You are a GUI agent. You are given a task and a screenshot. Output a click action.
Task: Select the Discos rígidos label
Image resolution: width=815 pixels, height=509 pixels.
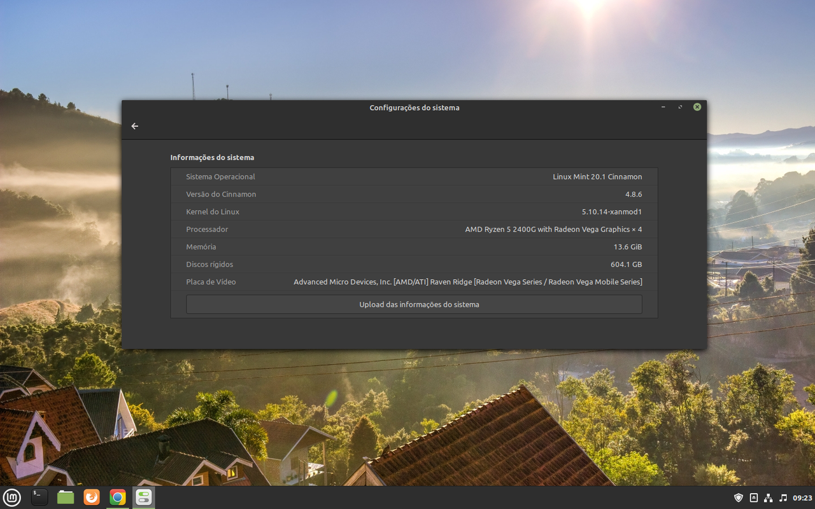[209, 264]
